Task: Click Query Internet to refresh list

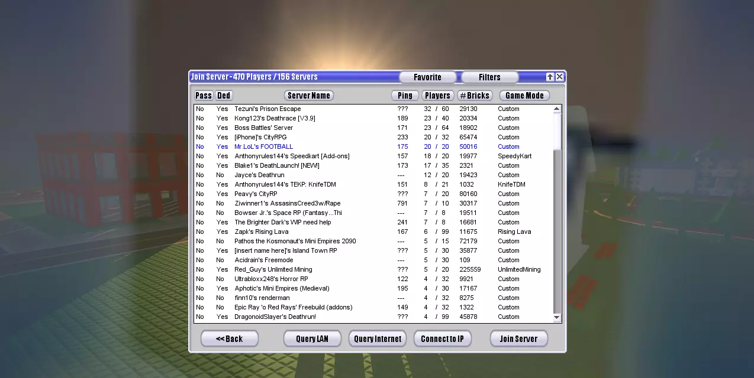Action: (x=378, y=339)
